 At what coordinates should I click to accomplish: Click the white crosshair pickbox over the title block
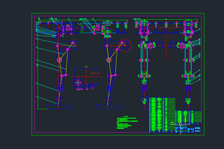pyautogui.click(x=180, y=124)
